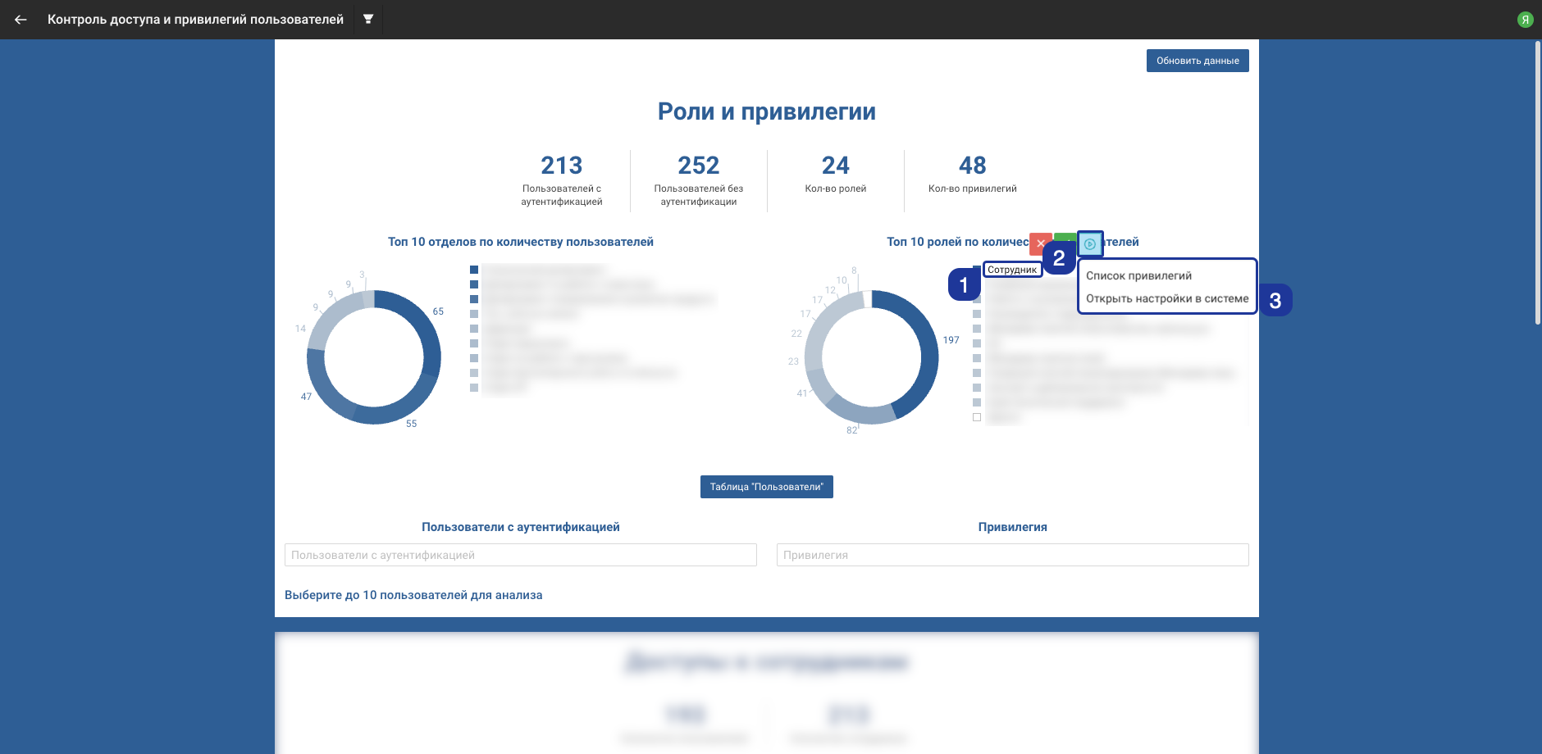The height and width of the screenshot is (754, 1542).
Task: Toggle the white empty square in roles legend
Action: click(977, 417)
